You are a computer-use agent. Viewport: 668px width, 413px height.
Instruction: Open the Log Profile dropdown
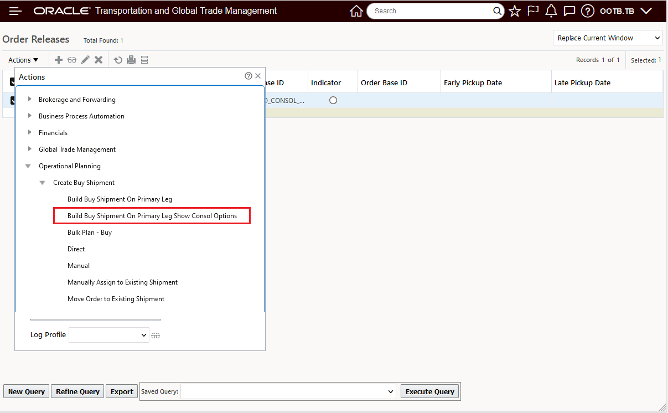109,335
